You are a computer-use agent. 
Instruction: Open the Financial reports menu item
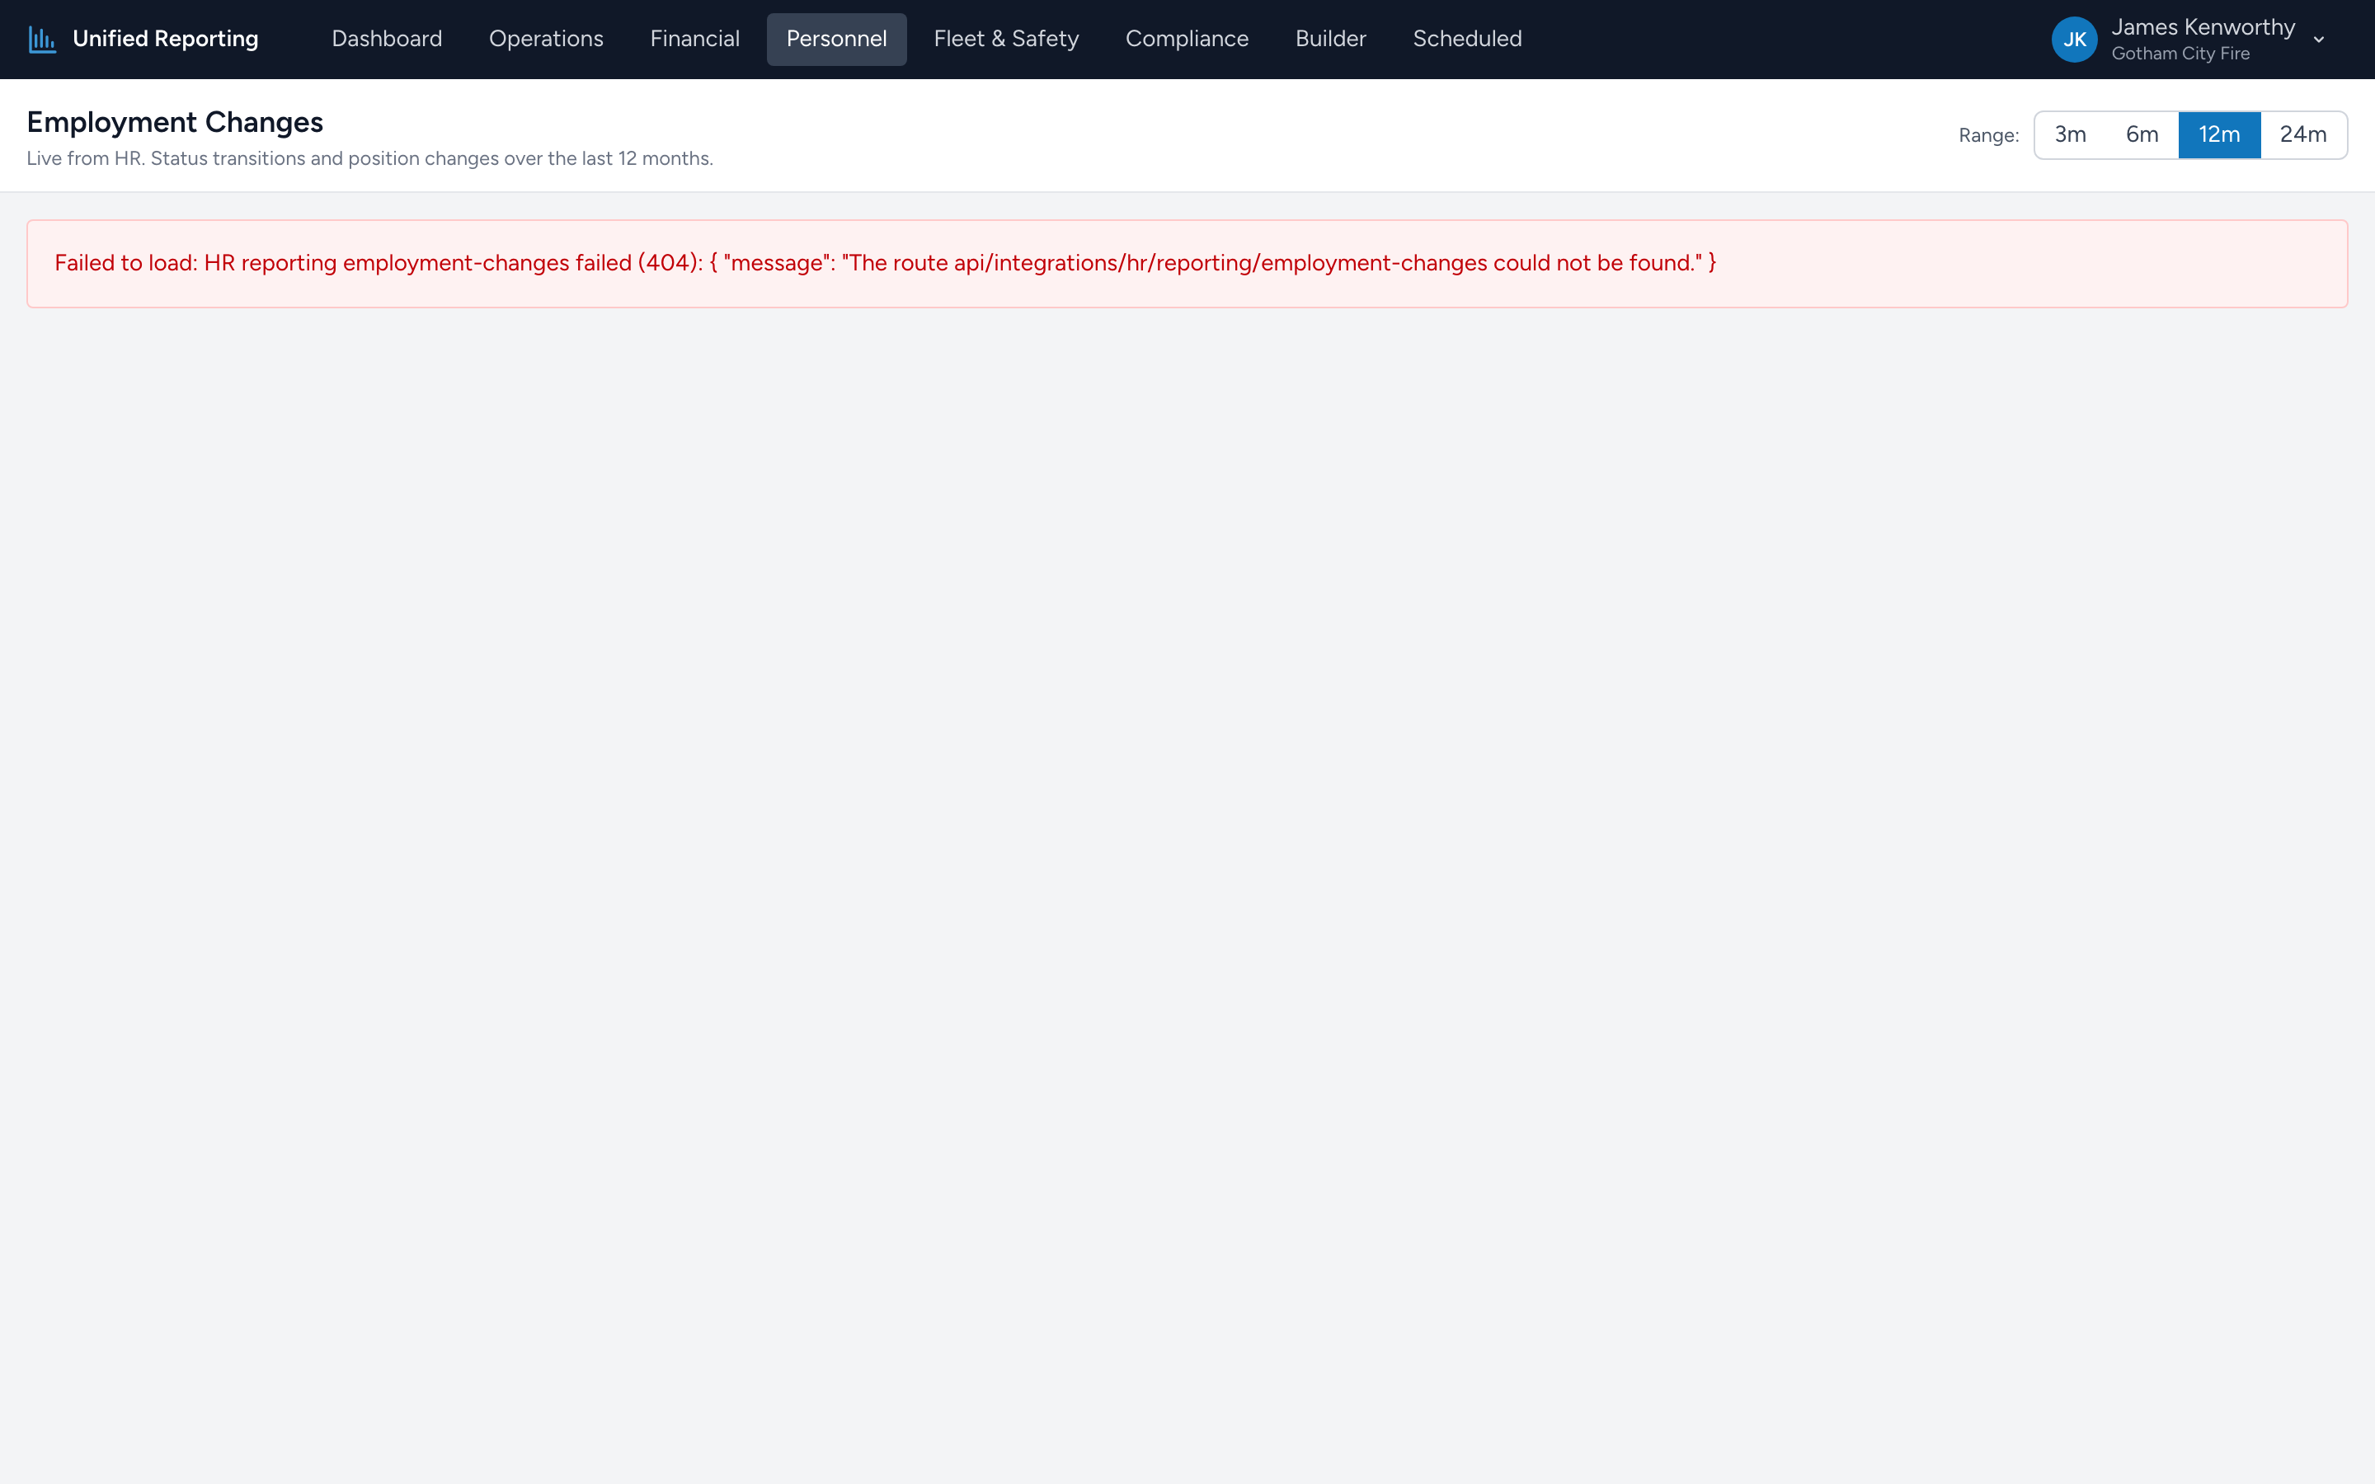[x=695, y=40]
